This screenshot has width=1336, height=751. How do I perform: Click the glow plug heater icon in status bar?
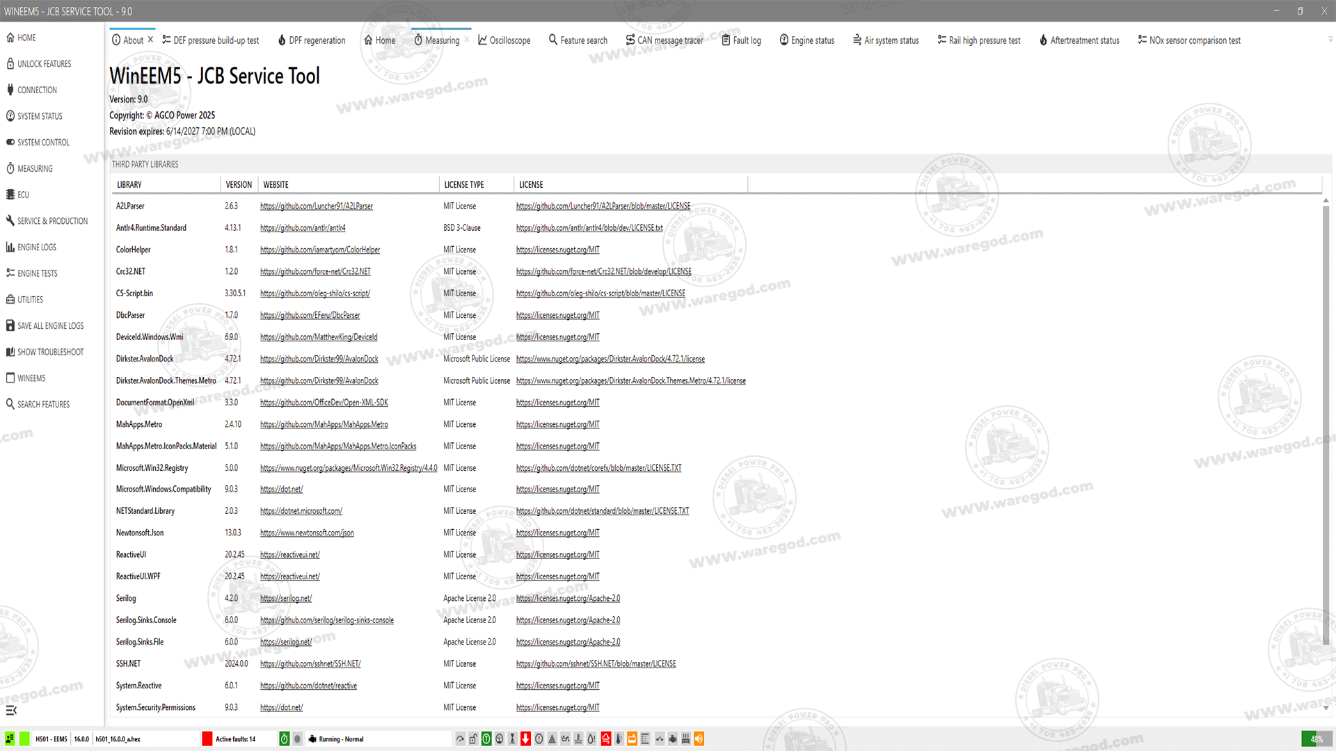pos(684,738)
